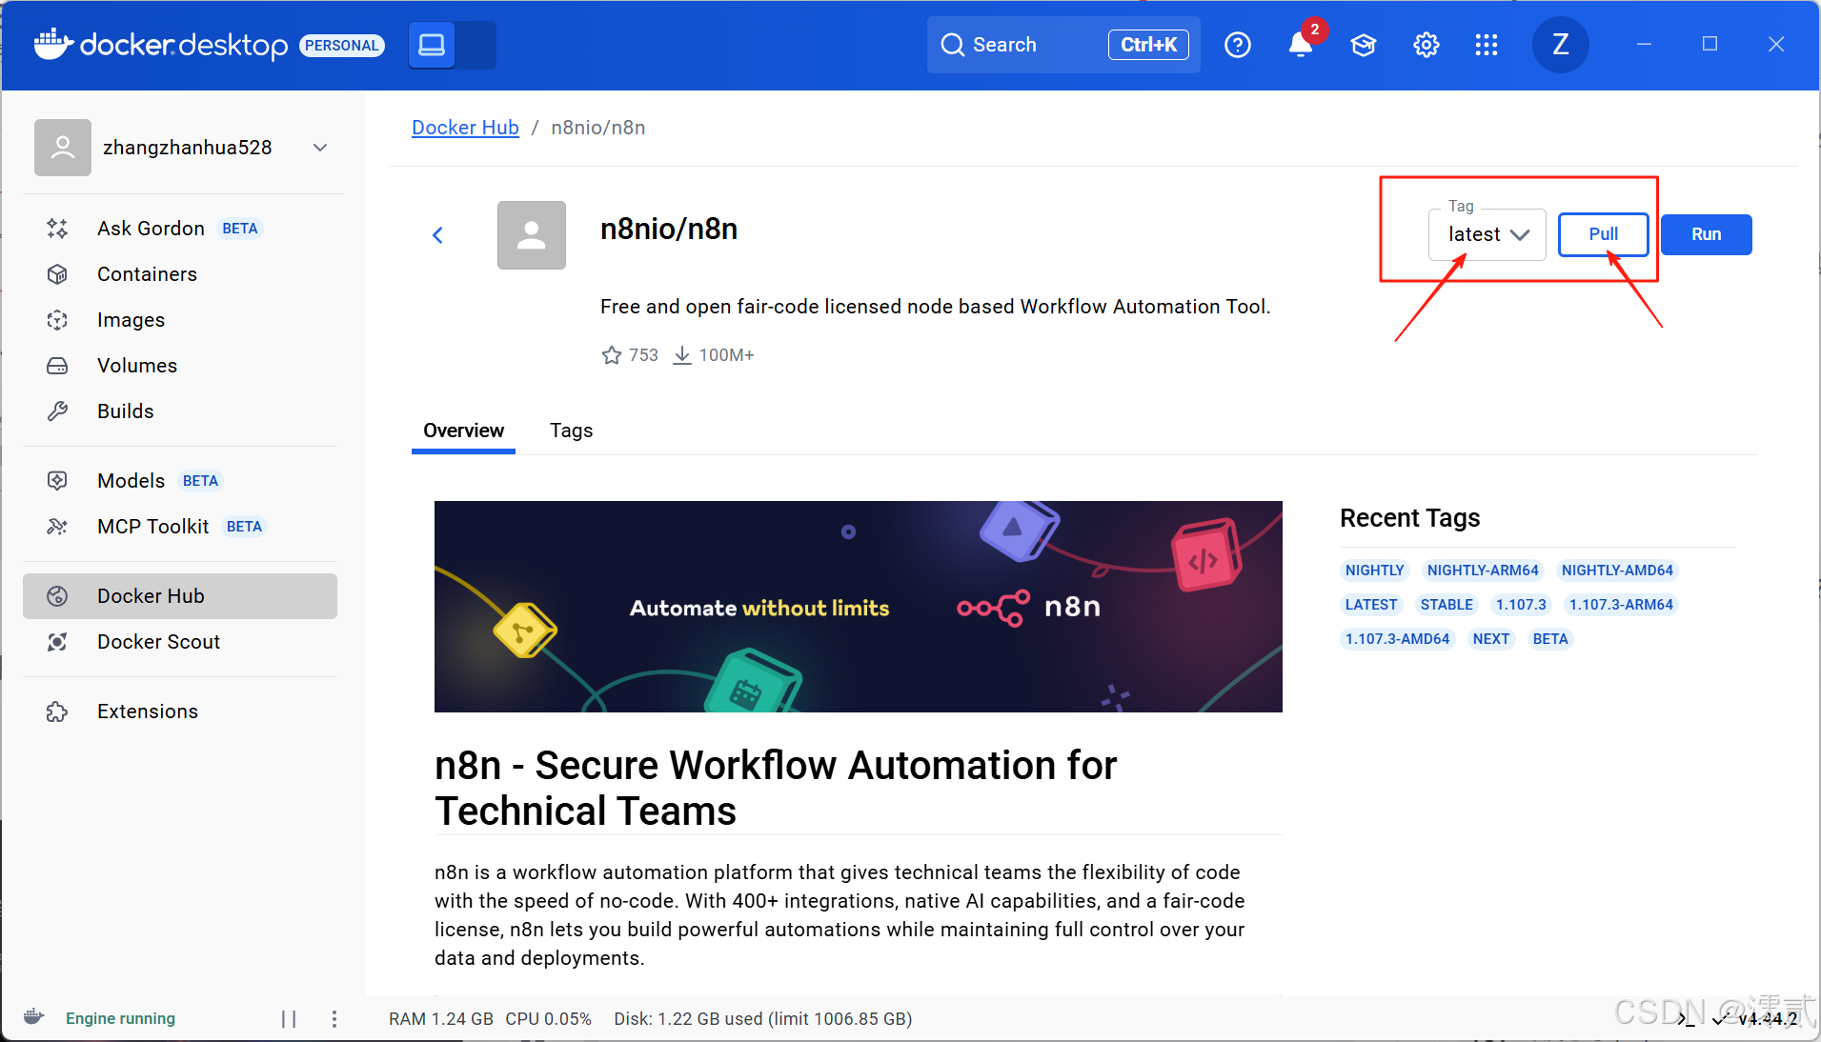The width and height of the screenshot is (1821, 1042).
Task: Click the PERSONAL plan badge
Action: pyautogui.click(x=342, y=46)
